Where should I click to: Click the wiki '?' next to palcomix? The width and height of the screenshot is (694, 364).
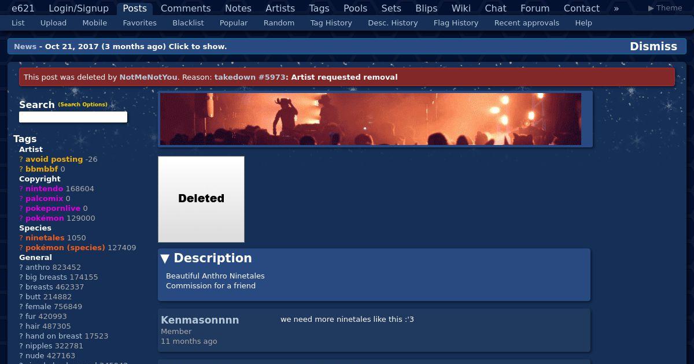coord(21,199)
